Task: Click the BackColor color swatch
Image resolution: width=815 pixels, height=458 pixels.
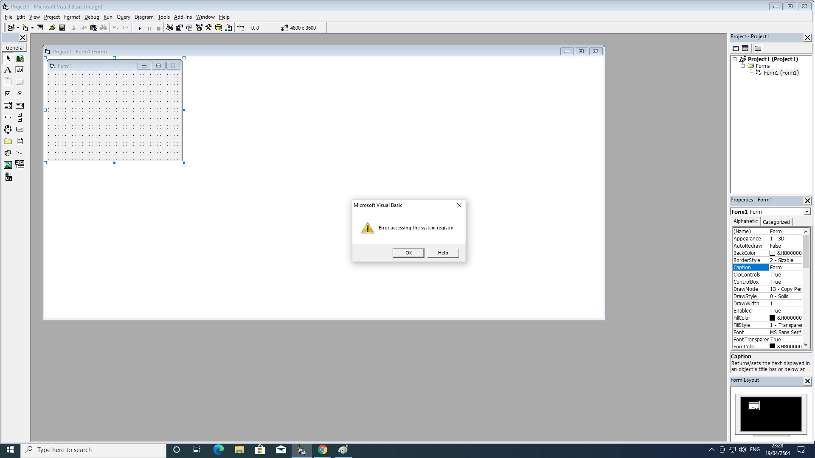Action: click(773, 253)
